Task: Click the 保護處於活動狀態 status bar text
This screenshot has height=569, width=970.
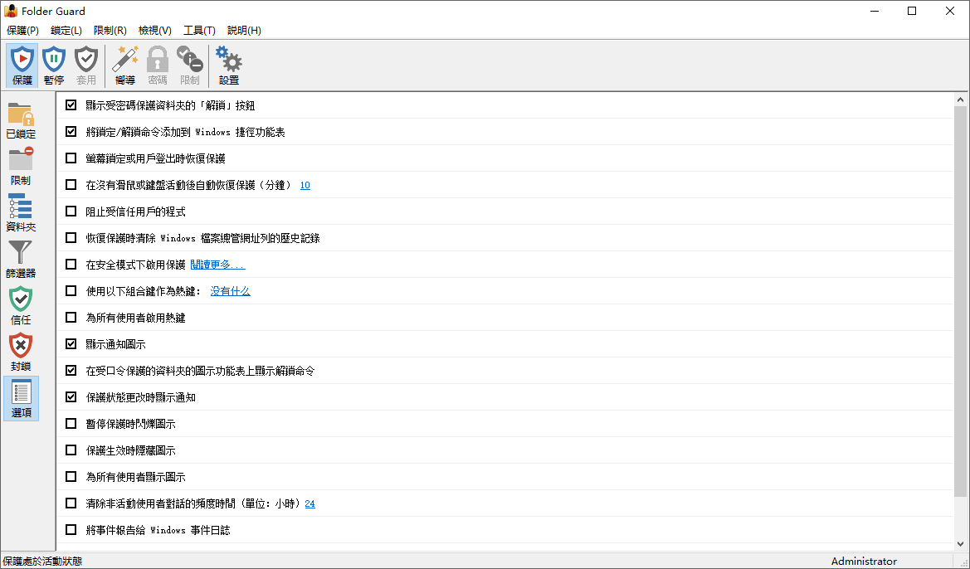Action: [42, 561]
